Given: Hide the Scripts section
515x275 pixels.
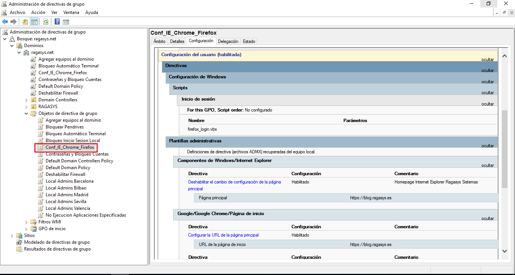Looking at the screenshot, I should (x=488, y=92).
